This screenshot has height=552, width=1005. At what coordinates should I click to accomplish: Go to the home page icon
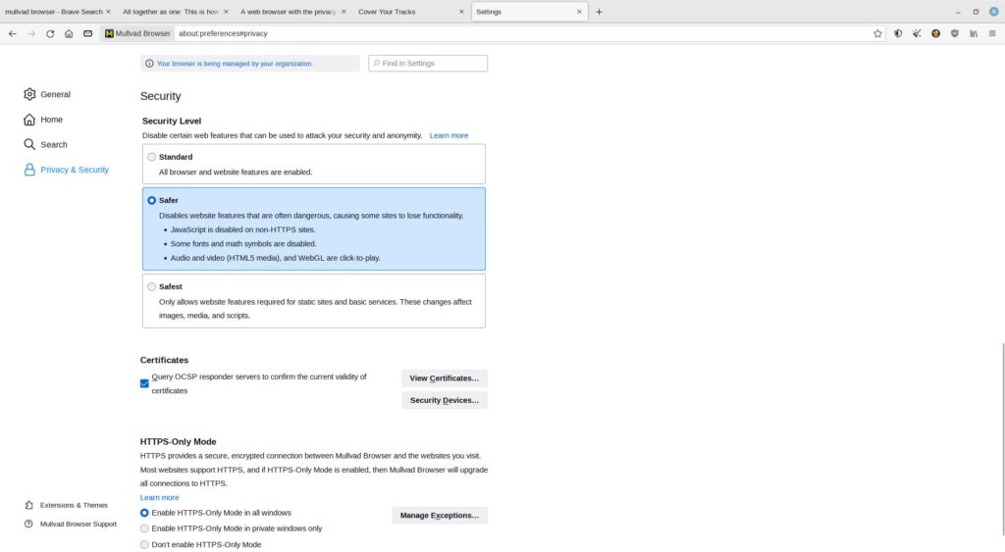pyautogui.click(x=69, y=33)
